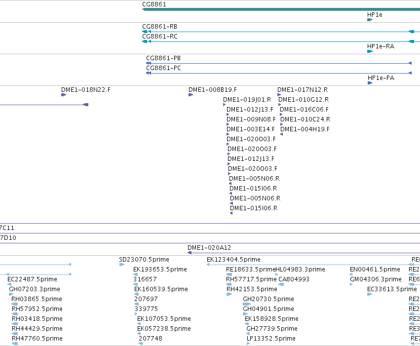The height and width of the screenshot is (346, 420).
Task: Click EST GH04901.5prime
Action: (x=245, y=314)
